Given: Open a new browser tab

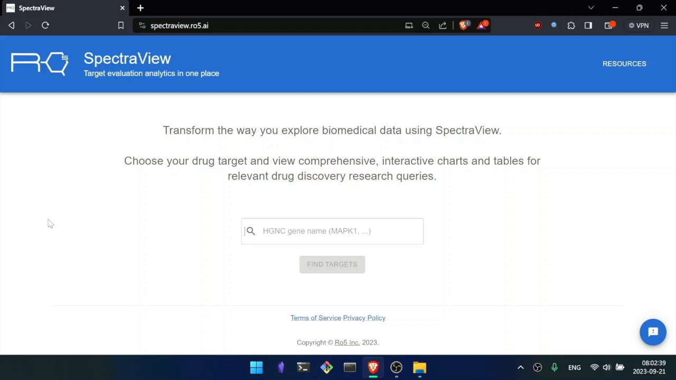Looking at the screenshot, I should click(x=140, y=8).
